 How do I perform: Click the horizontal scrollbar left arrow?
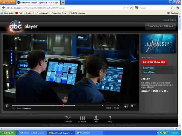coord(1,129)
